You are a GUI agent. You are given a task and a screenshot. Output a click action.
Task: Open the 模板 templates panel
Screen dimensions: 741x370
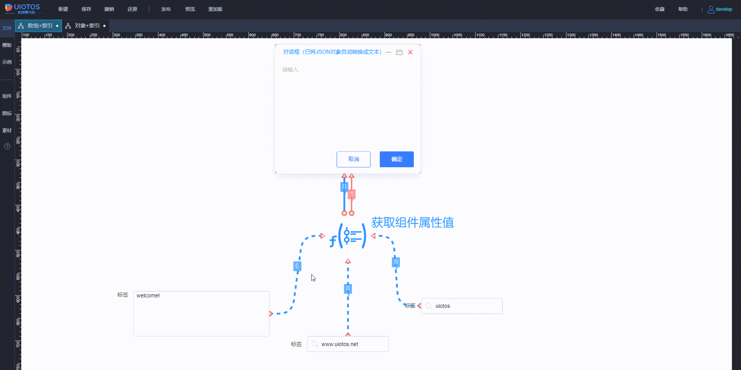pyautogui.click(x=7, y=45)
